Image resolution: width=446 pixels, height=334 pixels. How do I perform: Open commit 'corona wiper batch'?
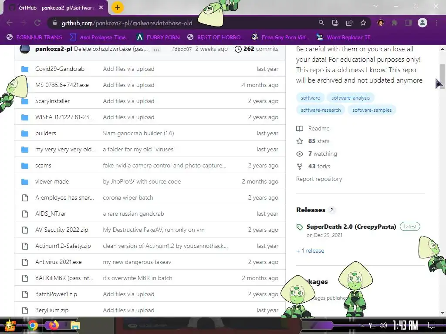click(128, 198)
